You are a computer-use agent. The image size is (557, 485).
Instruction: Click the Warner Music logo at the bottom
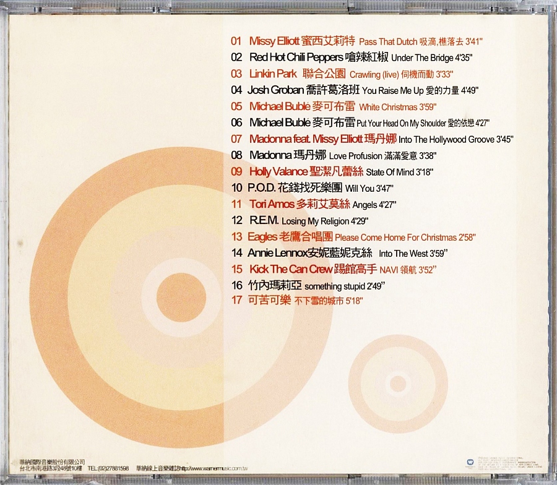(x=471, y=462)
